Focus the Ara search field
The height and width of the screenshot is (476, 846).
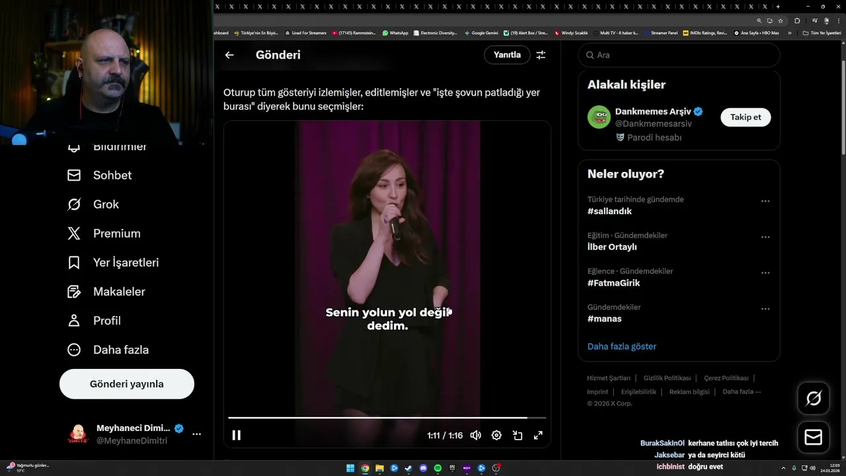[679, 55]
